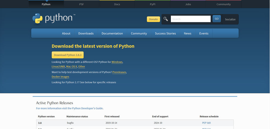Viewport: 270px width, 129px height.
Task: Open the Docker images link
Action: click(60, 77)
